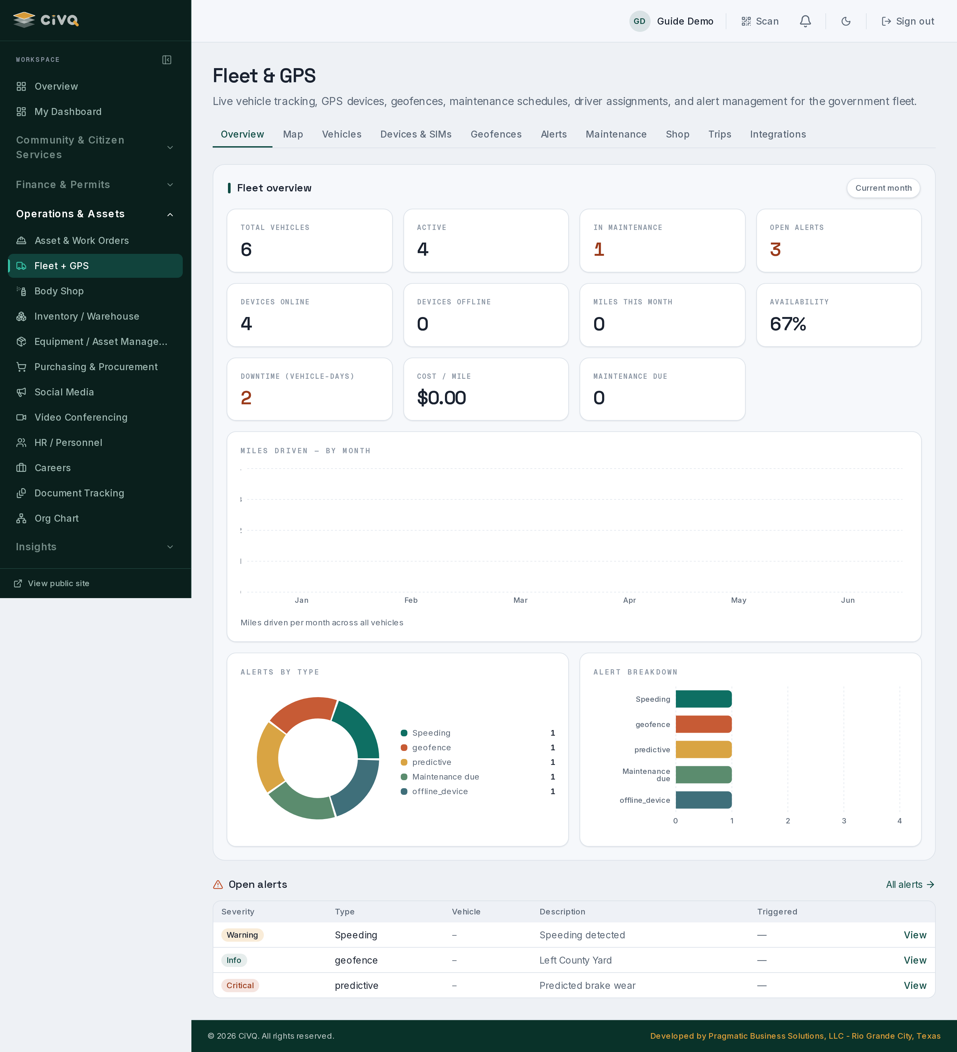
Task: Click the yellow predictive donut segment
Action: 268,758
